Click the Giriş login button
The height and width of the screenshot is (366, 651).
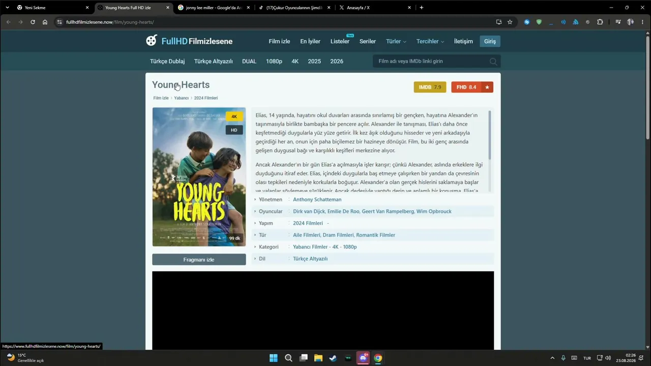point(490,41)
